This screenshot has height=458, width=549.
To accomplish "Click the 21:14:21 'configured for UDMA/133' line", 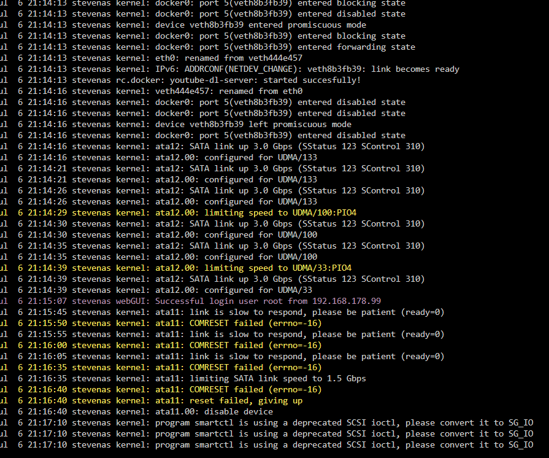I will pos(159,179).
